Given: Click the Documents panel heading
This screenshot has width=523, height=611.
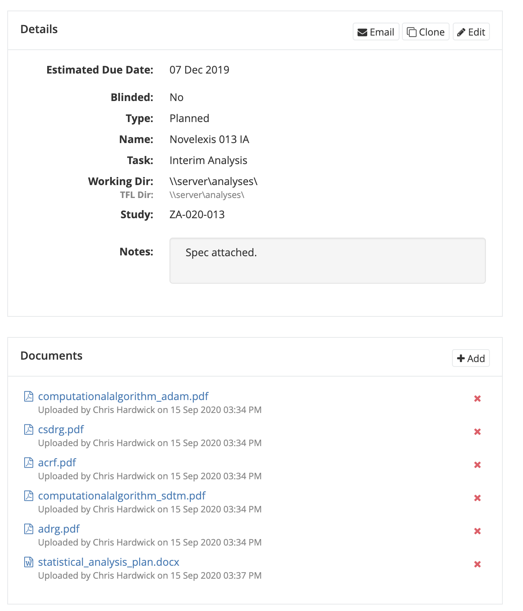Looking at the screenshot, I should coord(51,356).
